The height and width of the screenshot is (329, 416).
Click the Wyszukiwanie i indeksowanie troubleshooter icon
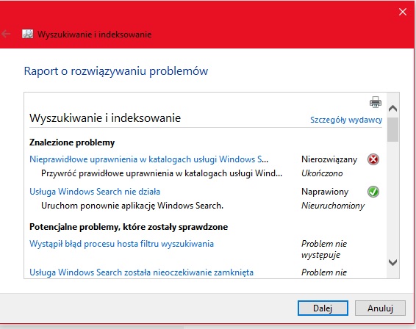click(28, 34)
